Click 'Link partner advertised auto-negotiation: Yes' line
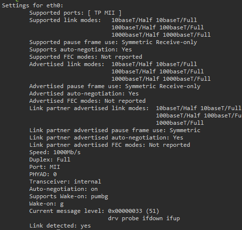 tap(106, 138)
